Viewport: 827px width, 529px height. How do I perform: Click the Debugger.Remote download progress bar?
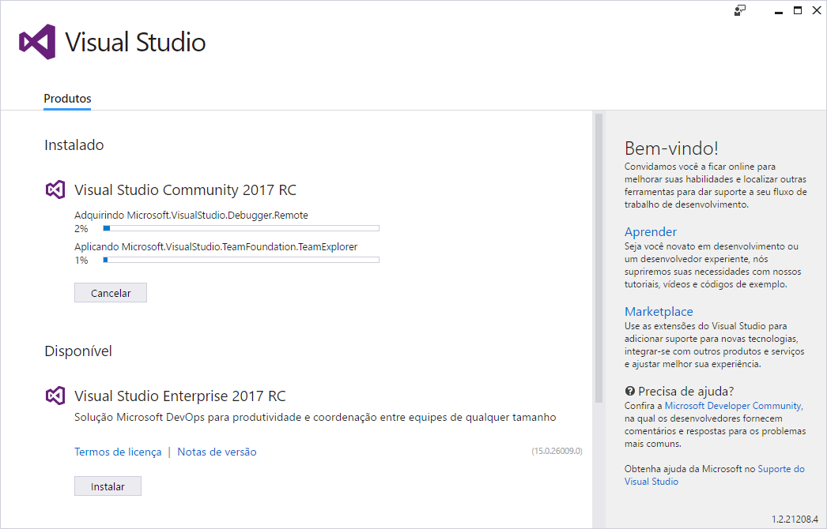(x=240, y=228)
